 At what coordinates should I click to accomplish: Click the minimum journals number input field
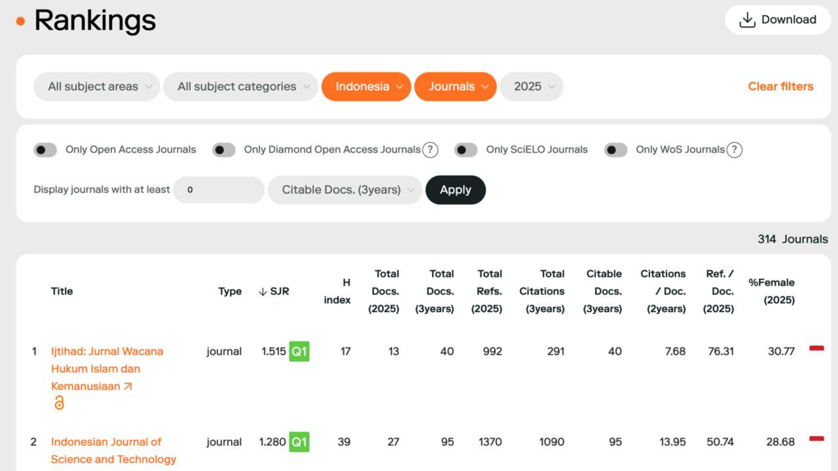point(219,190)
